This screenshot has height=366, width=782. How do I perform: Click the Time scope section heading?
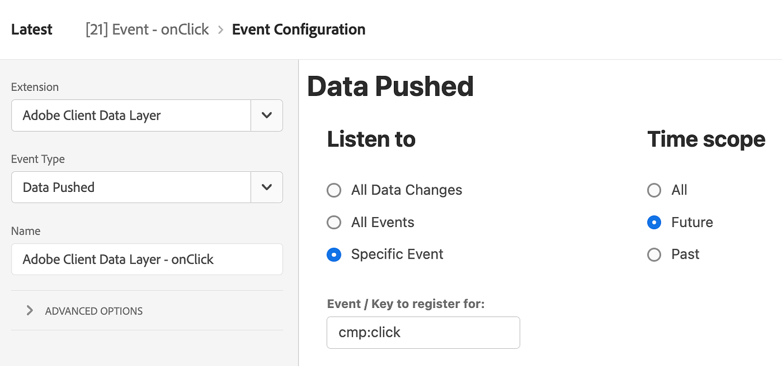click(706, 139)
